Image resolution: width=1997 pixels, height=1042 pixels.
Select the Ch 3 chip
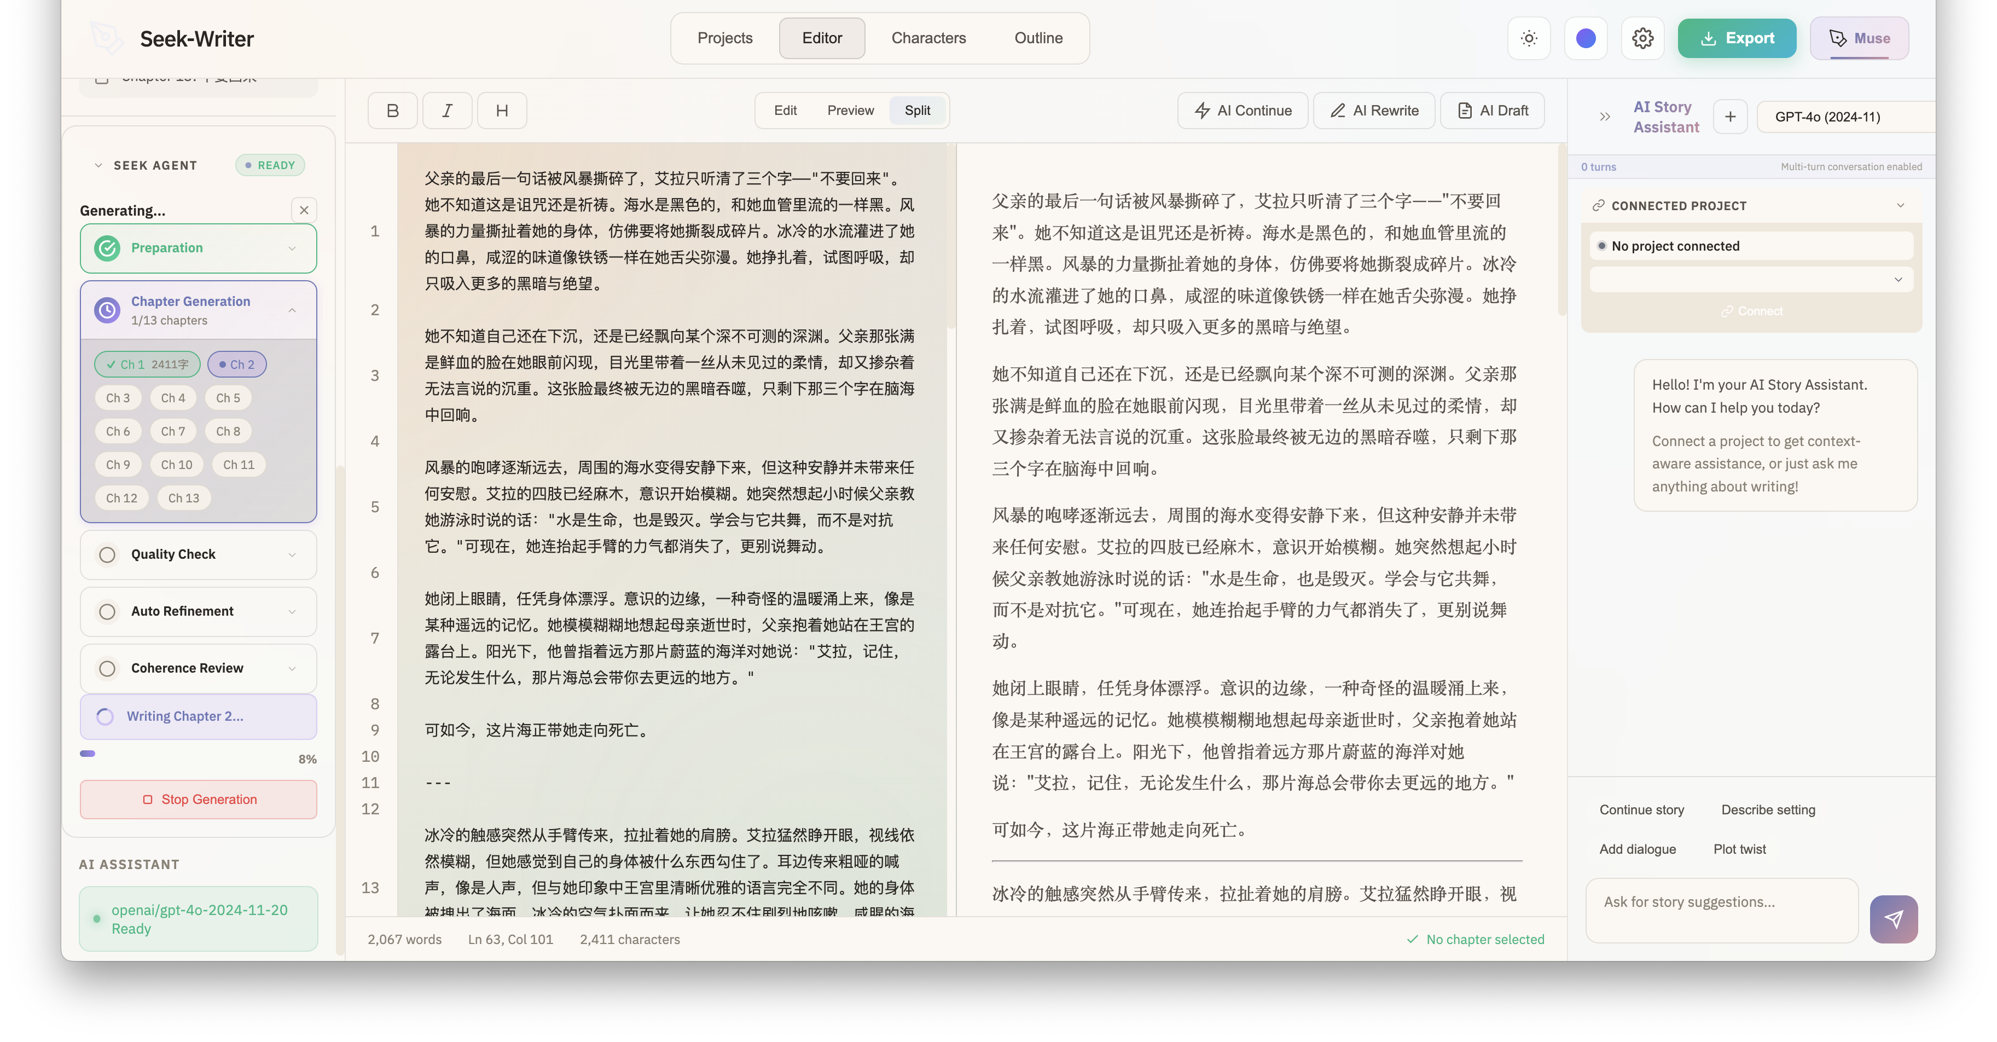click(x=118, y=398)
